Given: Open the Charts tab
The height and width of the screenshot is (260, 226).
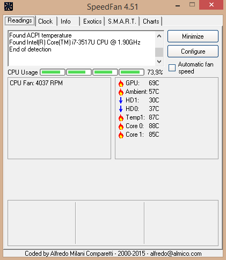Looking at the screenshot, I should click(x=151, y=21).
